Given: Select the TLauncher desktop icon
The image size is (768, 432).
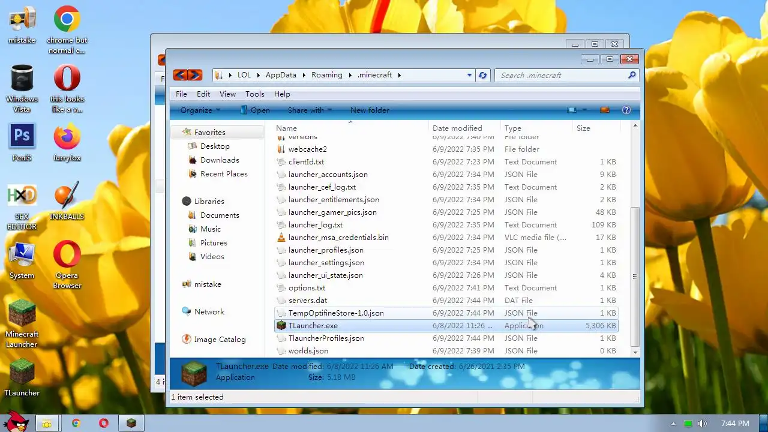Looking at the screenshot, I should [22, 377].
